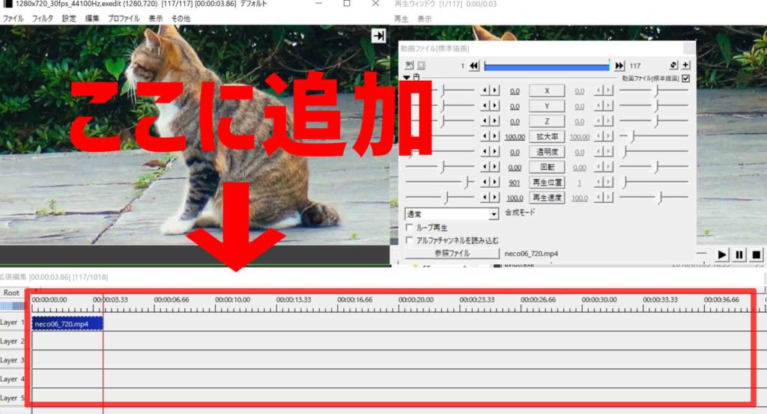Click the clipboard icon beside the triangle
The image size is (767, 414).
pyautogui.click(x=416, y=77)
